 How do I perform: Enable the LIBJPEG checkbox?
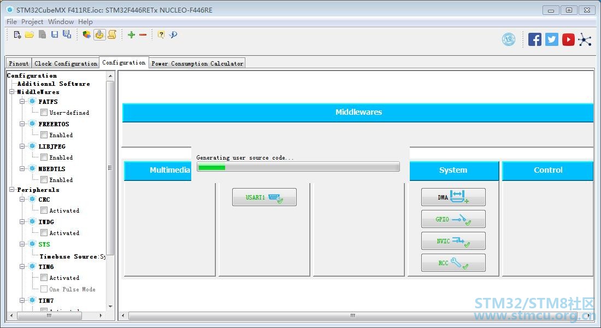pos(44,157)
